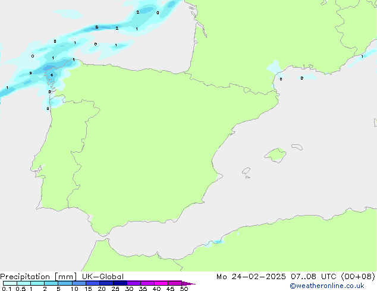Screen dimensions: 377x291
Task: Select the 0.5–1 mm legend color box
Action: 24,283
